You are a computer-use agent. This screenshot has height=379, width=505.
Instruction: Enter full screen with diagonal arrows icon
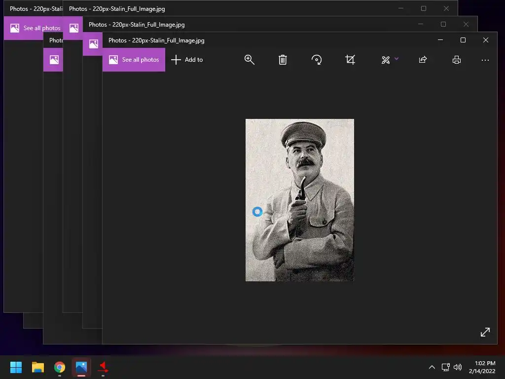(x=485, y=332)
